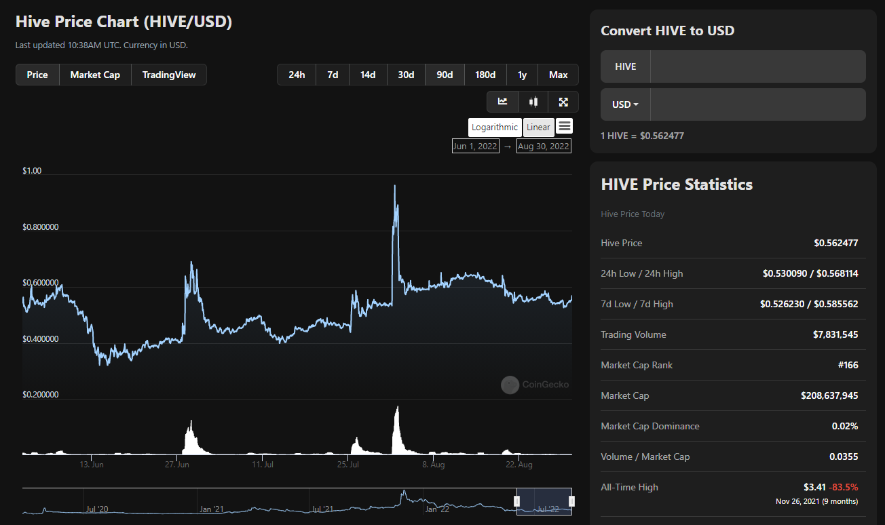The height and width of the screenshot is (525, 885).
Task: Switch to candlestick chart icon
Action: pyautogui.click(x=533, y=102)
